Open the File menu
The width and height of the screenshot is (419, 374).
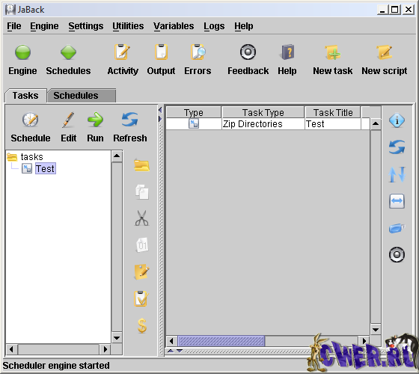coord(14,26)
